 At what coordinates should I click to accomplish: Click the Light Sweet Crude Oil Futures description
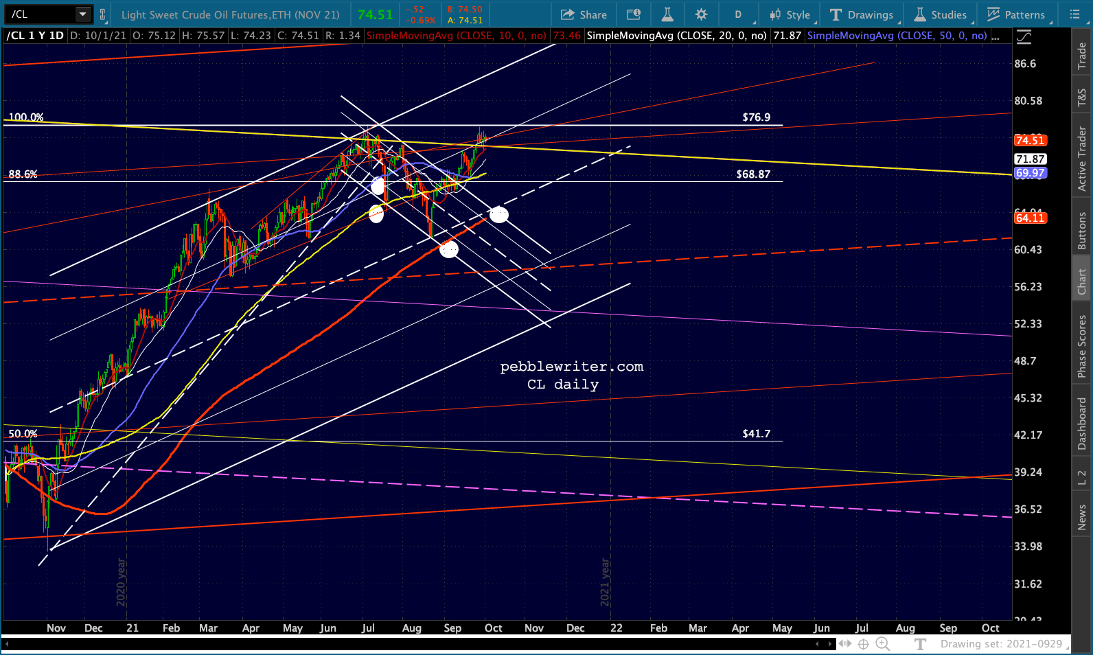coord(231,14)
